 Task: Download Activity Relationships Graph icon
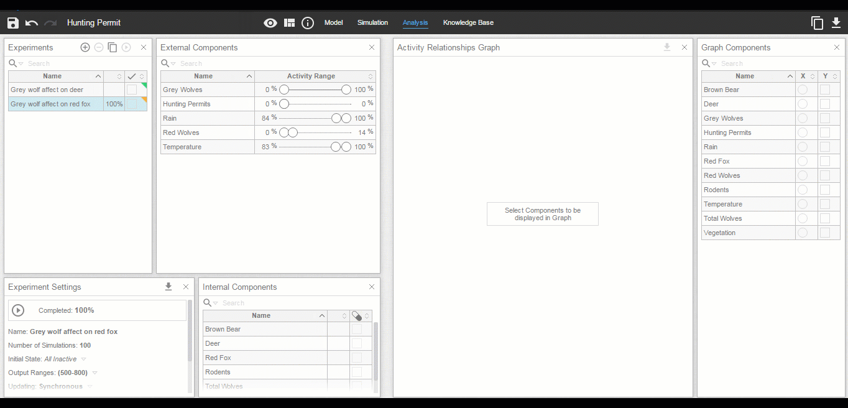coord(667,47)
